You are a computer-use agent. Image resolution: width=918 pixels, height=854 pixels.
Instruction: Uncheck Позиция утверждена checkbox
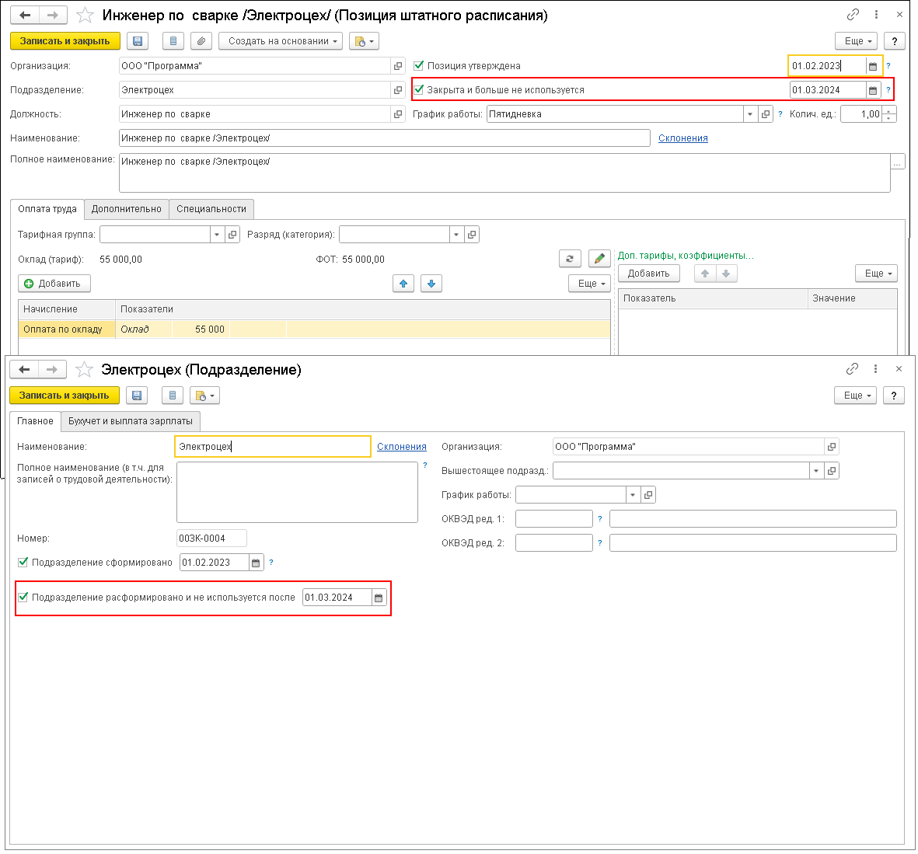tap(419, 65)
